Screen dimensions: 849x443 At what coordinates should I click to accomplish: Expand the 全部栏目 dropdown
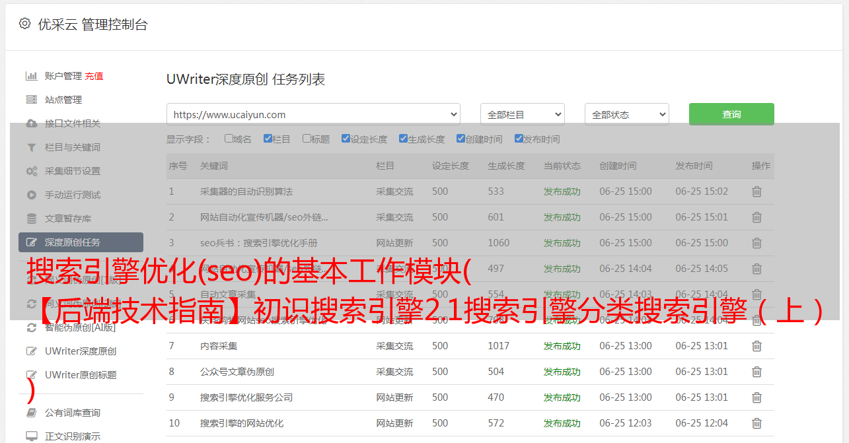[522, 114]
